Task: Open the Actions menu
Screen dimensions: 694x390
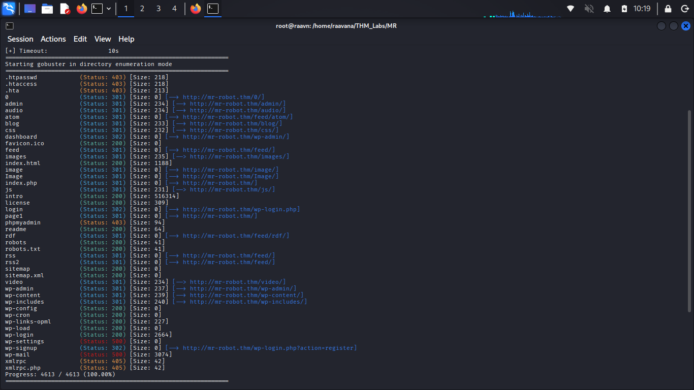Action: tap(53, 39)
